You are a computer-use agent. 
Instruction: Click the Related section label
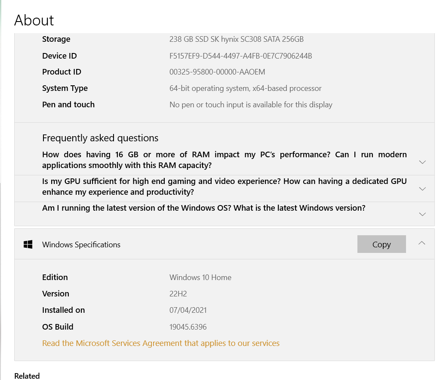point(27,375)
